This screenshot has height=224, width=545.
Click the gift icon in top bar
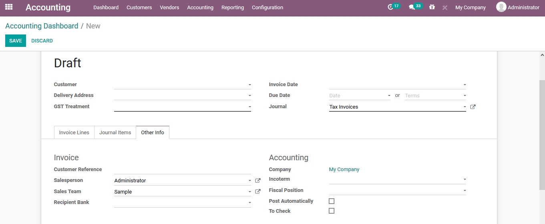coord(432,7)
